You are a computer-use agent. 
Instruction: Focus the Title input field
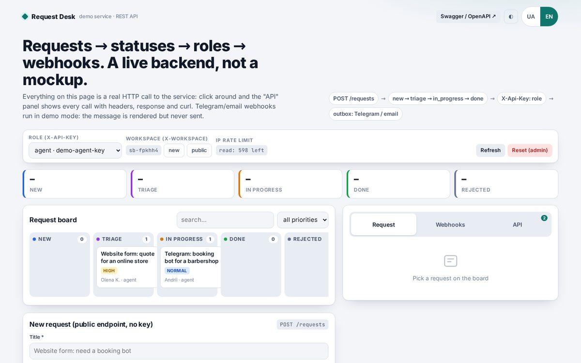coord(179,351)
